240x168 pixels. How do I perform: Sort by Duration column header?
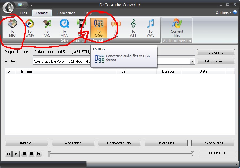pyautogui.click(x=169, y=71)
